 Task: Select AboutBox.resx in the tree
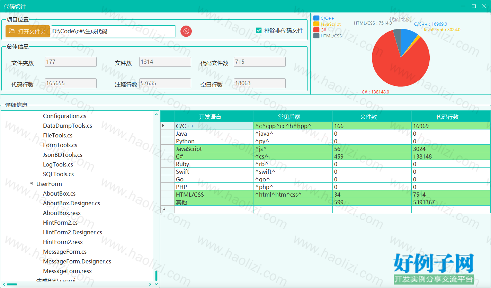click(x=62, y=213)
